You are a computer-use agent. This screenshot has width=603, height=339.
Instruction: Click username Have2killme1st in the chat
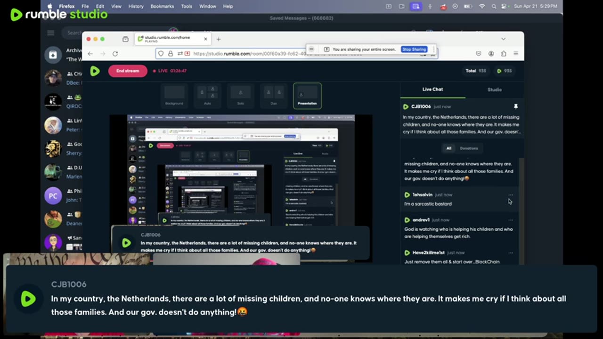[428, 253]
